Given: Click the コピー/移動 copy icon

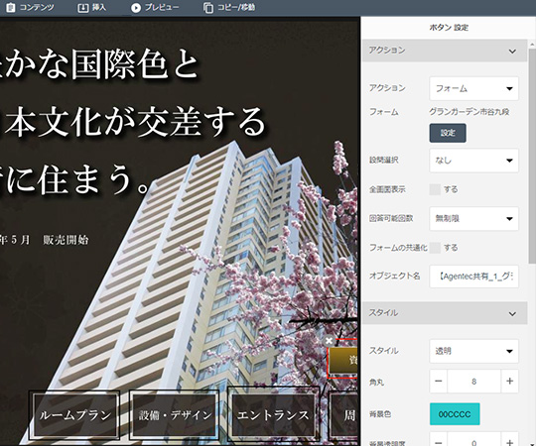Looking at the screenshot, I should coord(208,8).
